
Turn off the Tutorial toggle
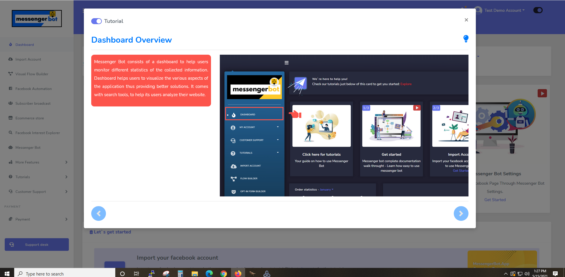(97, 21)
